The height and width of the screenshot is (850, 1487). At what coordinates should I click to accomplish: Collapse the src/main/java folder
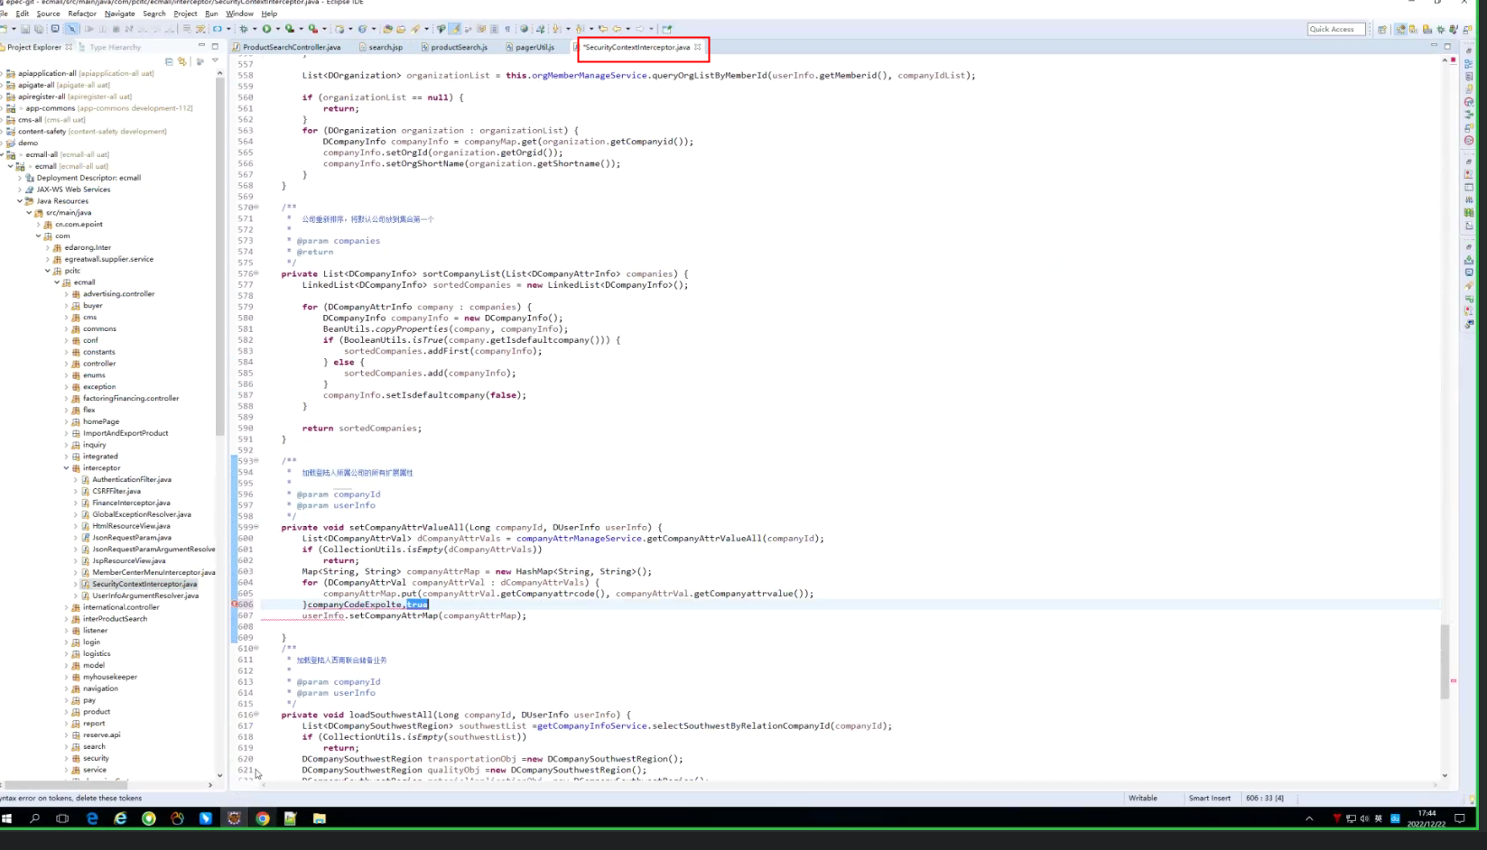[x=29, y=213]
